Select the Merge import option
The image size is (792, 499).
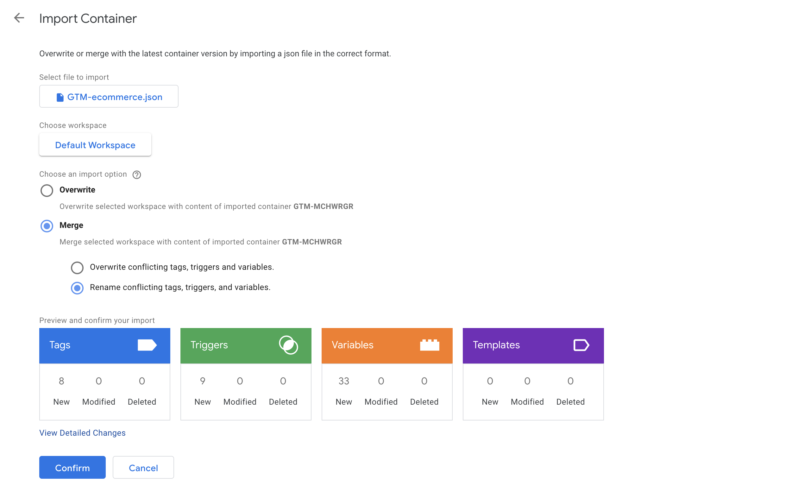47,226
